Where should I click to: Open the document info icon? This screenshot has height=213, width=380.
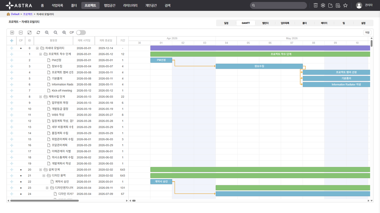click(338, 5)
